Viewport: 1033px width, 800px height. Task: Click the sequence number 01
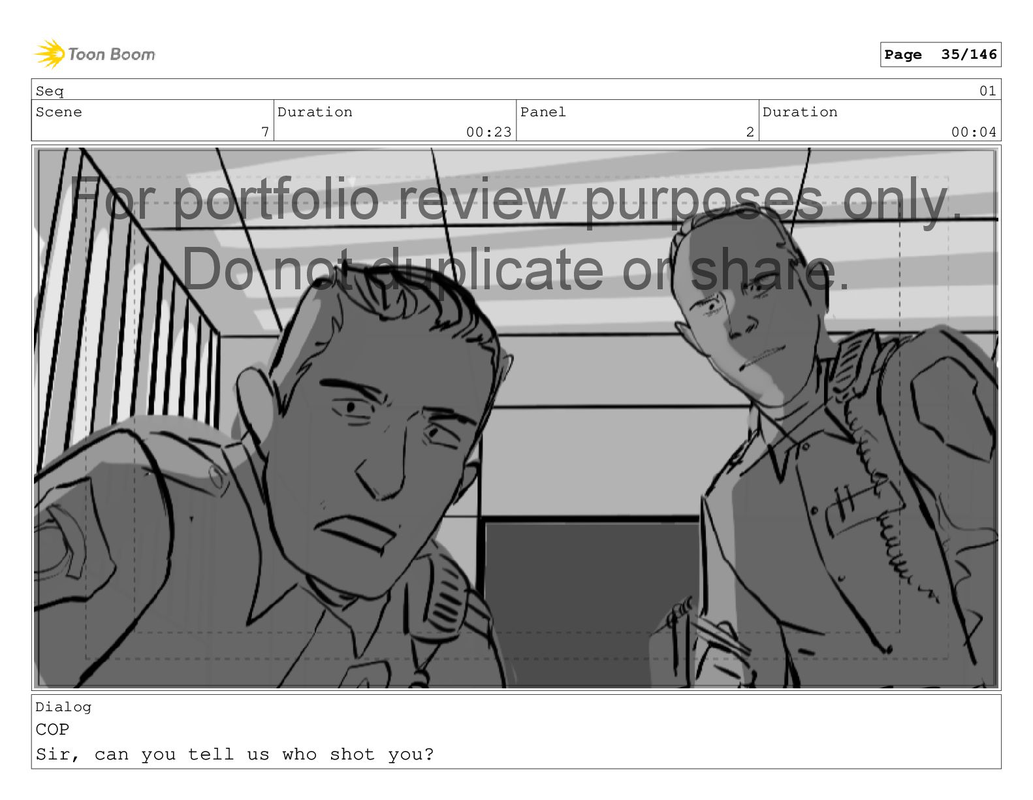pos(987,91)
